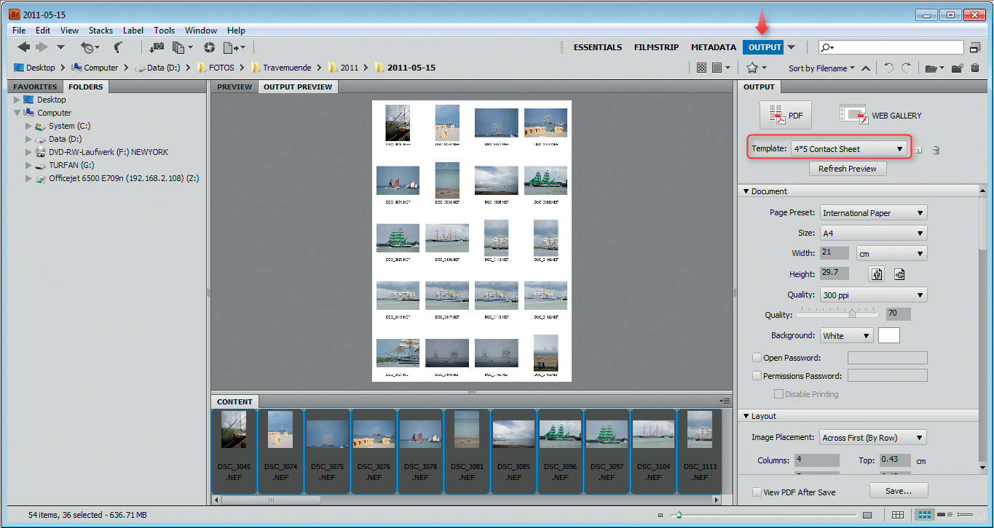The height and width of the screenshot is (528, 994).
Task: Open the Background White dropdown
Action: tap(846, 335)
